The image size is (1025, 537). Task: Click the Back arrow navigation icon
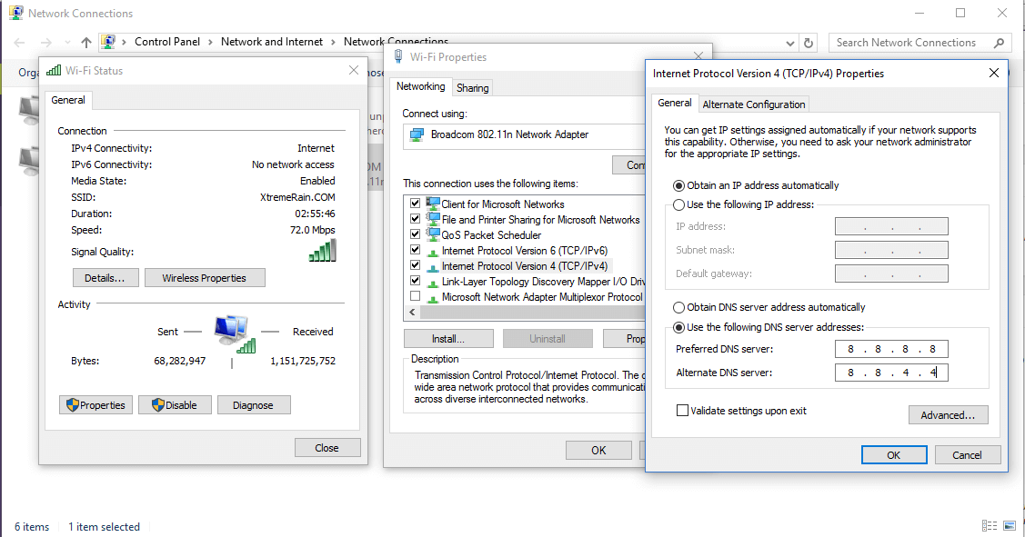[x=20, y=42]
